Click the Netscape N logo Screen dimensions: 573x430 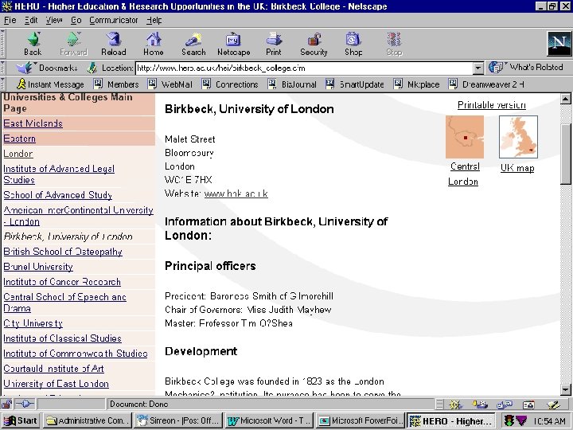(x=559, y=44)
